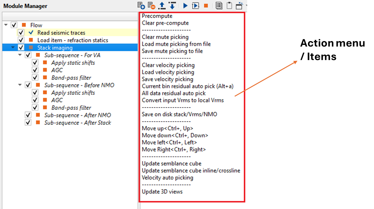
Task: Click the copy modules list icon
Action: tap(219, 6)
